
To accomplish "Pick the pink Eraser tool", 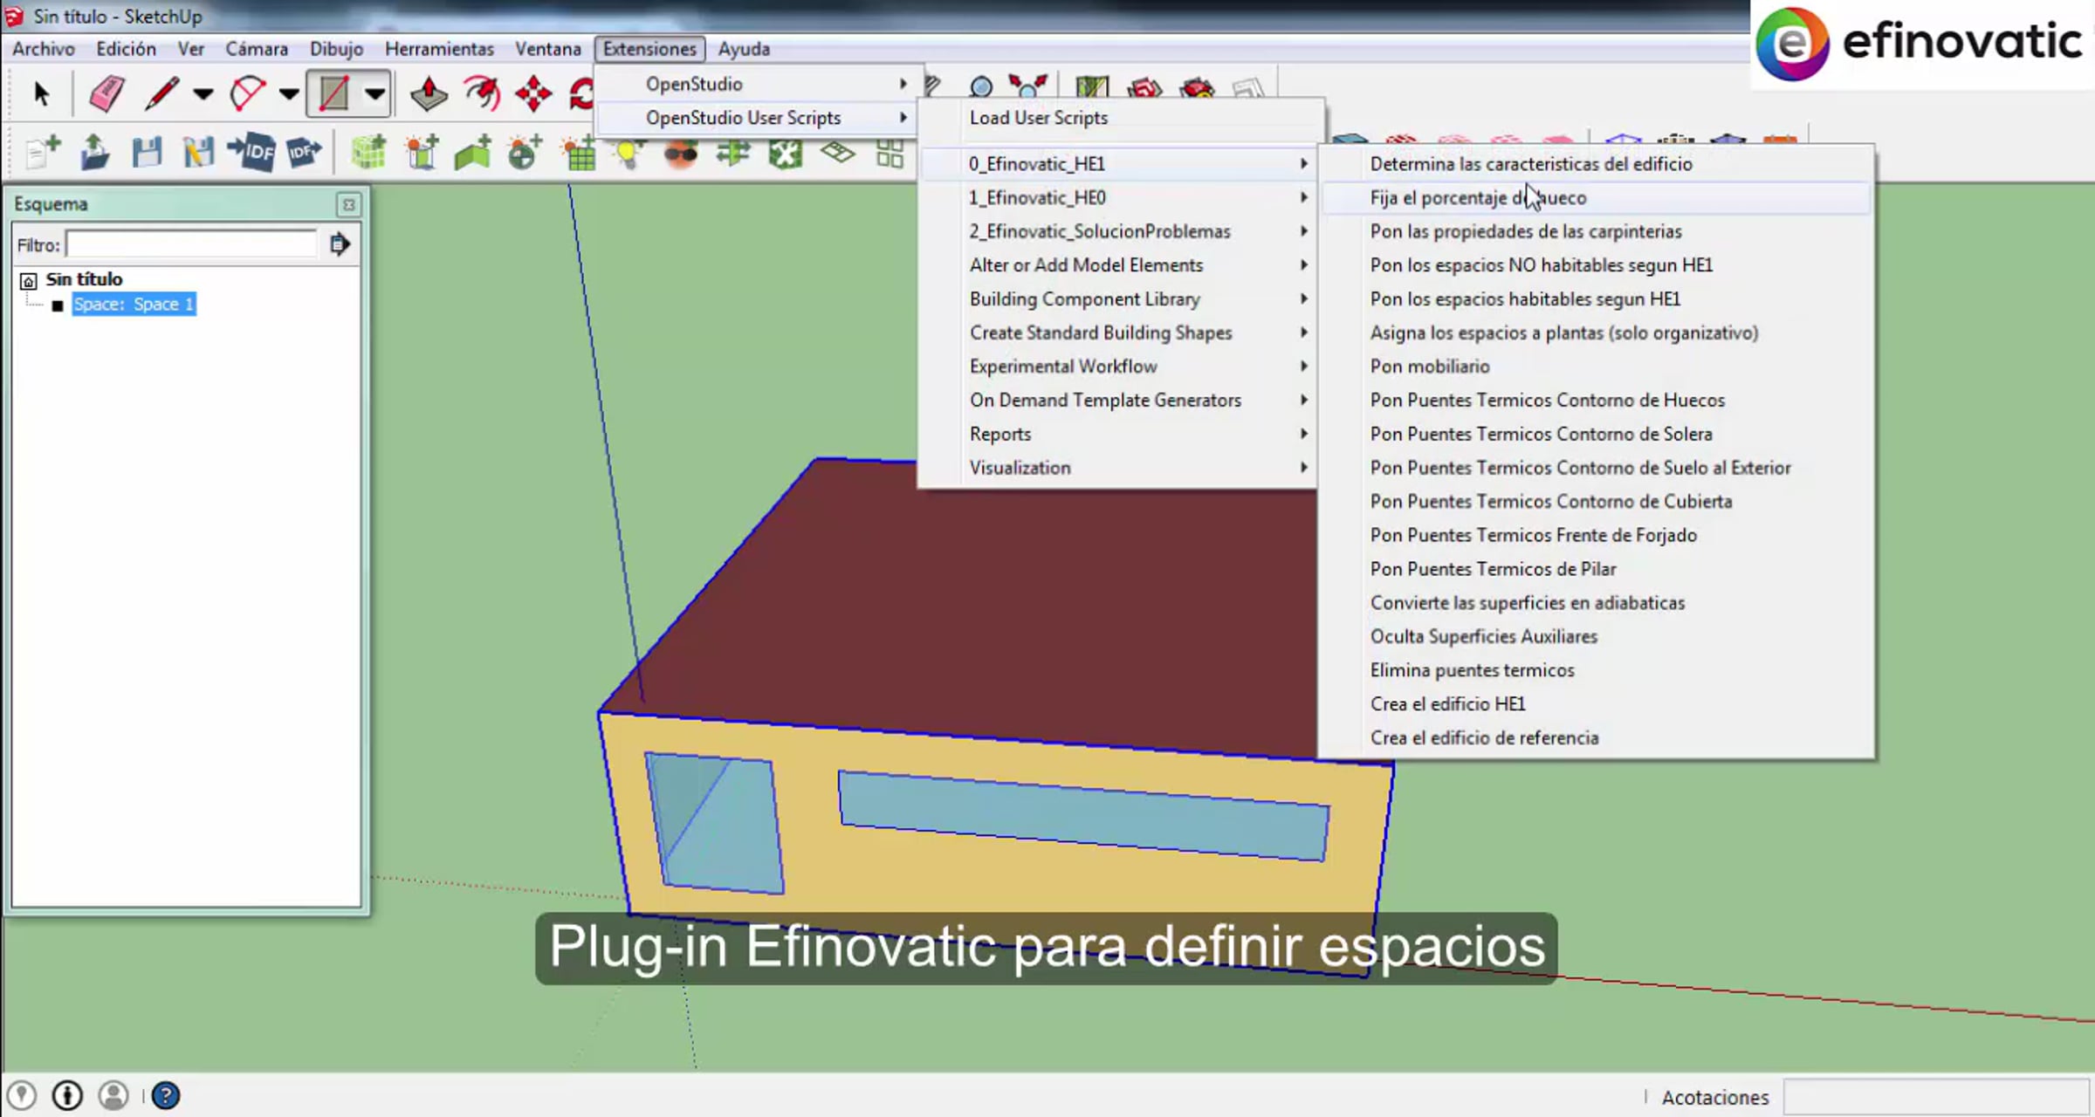I will point(106,93).
